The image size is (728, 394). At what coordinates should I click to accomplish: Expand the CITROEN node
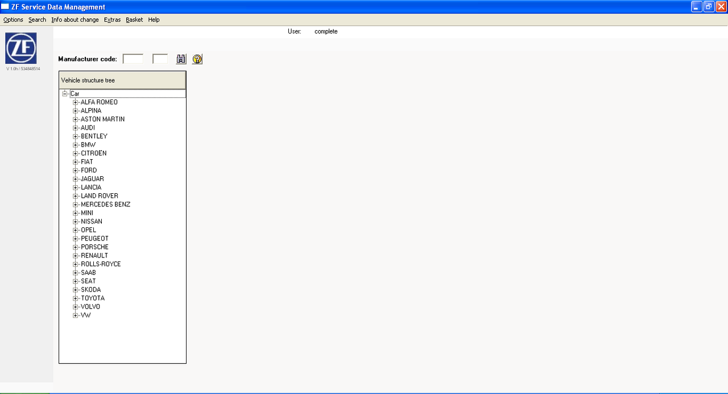coord(76,154)
